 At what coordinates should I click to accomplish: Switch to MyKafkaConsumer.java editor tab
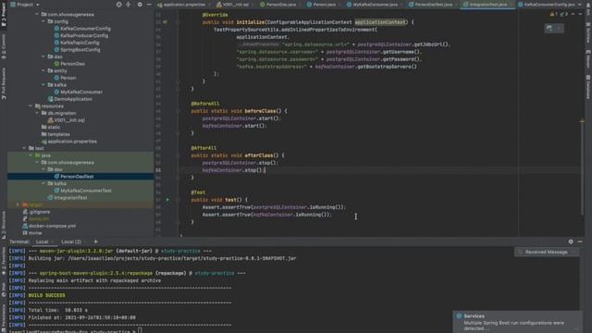tap(373, 5)
